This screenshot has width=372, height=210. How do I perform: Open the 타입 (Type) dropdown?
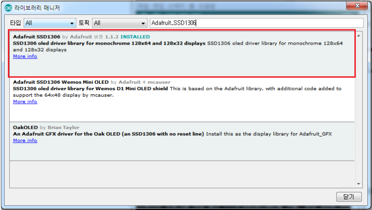[x=50, y=23]
